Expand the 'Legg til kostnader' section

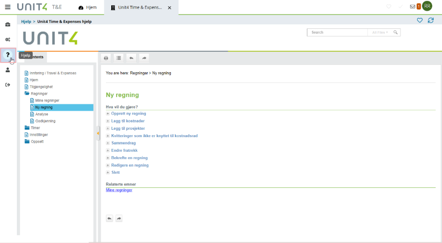[127, 121]
